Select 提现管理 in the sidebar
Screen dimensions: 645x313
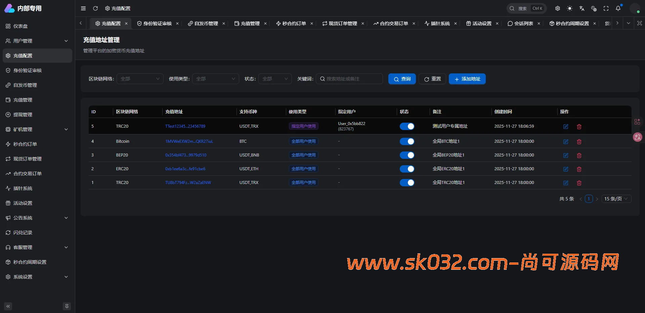[23, 114]
